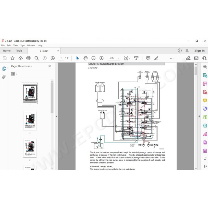The width and height of the screenshot is (208, 208).
Task: Open the Help question mark icon
Action: (179, 51)
